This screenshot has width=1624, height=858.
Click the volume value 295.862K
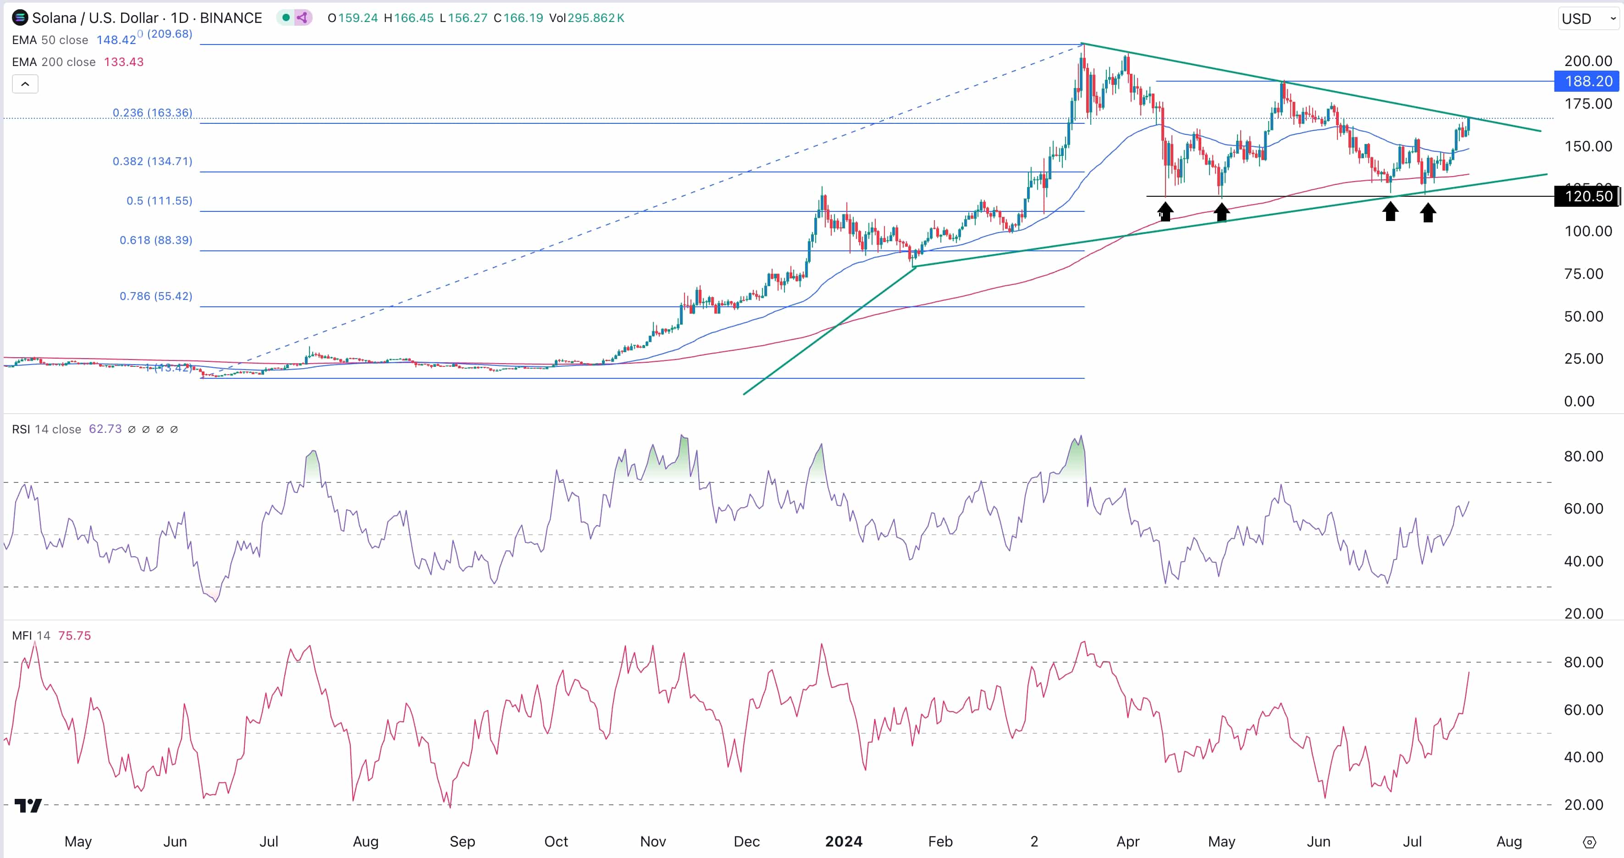[x=596, y=17]
